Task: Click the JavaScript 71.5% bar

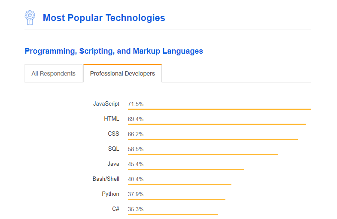Action: [x=219, y=109]
